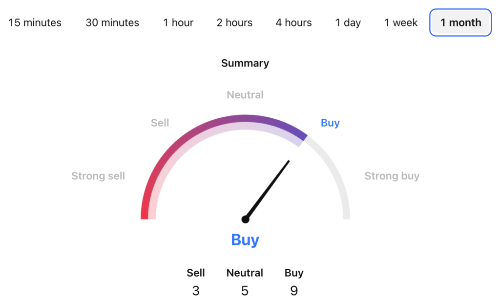Click the Strong buy gauge label
Image resolution: width=500 pixels, height=303 pixels.
tap(392, 176)
